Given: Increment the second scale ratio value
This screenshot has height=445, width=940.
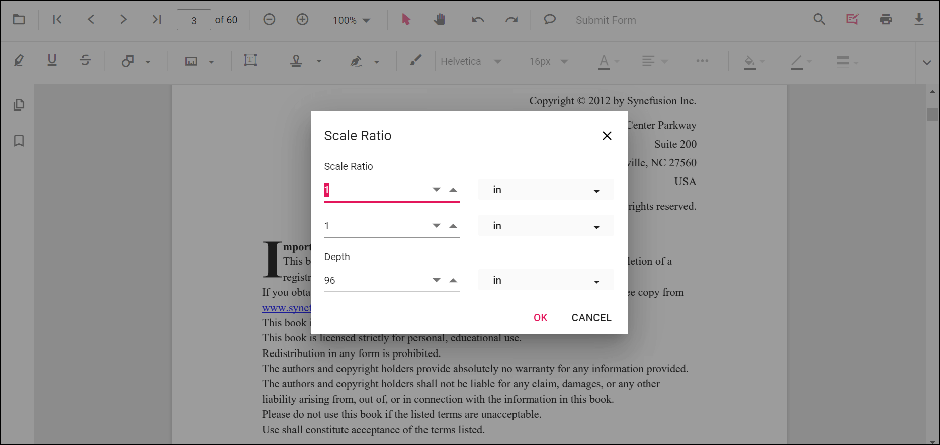Looking at the screenshot, I should coord(453,226).
